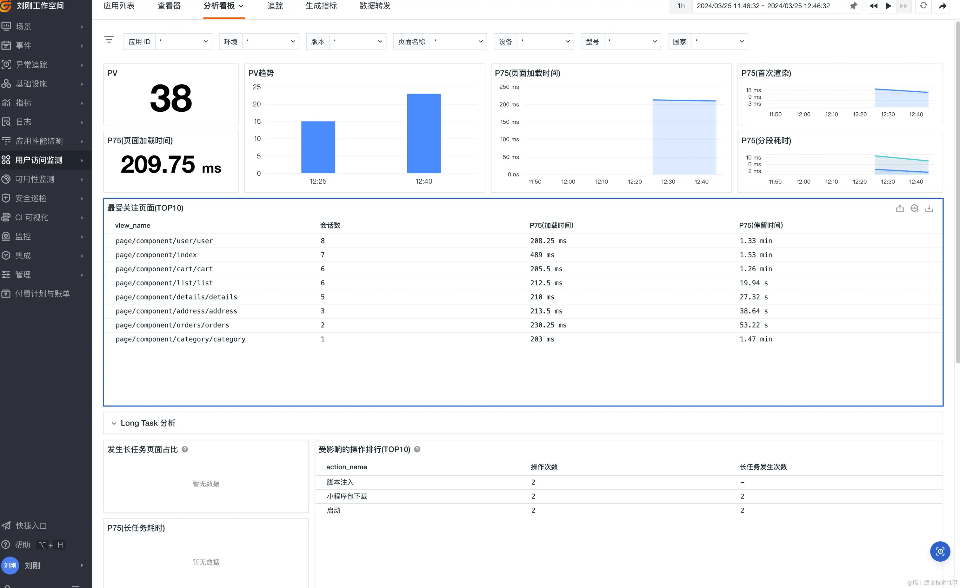Click the share arrow icon at top right

942,6
